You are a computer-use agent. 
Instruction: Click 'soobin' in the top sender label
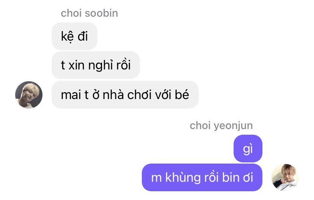click(101, 13)
